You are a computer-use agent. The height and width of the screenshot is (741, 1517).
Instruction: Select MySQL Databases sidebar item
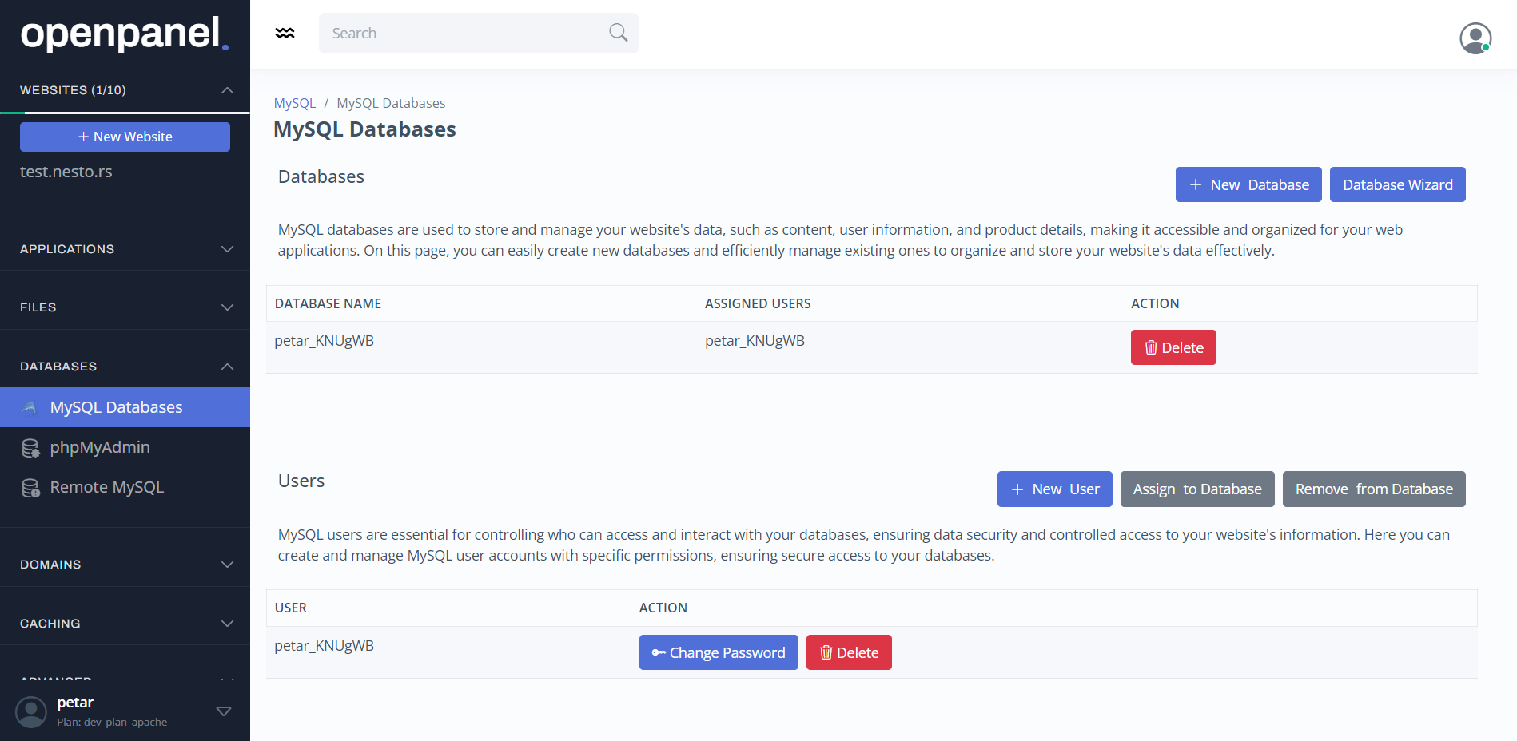pyautogui.click(x=116, y=407)
